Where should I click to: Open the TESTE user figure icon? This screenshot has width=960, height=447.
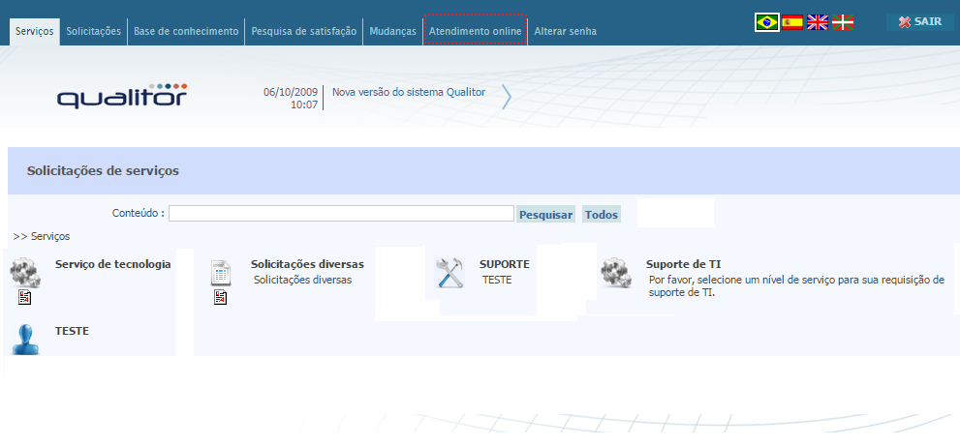25,339
